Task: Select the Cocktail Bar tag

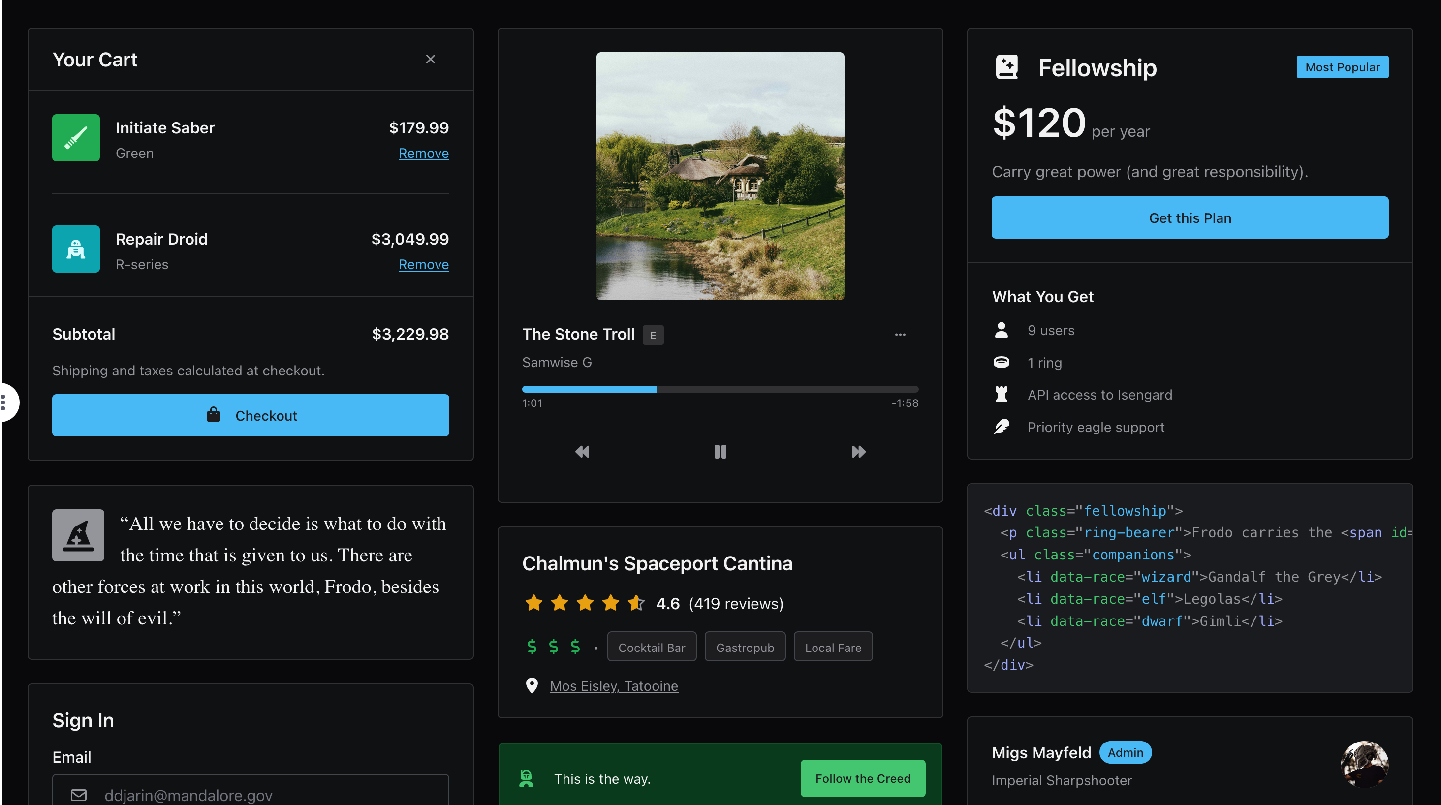Action: tap(652, 647)
